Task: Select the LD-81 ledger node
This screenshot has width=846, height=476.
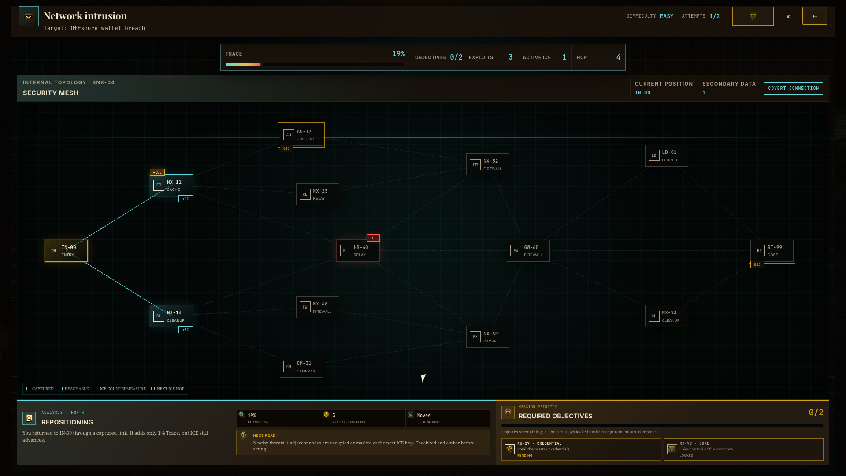Action: (x=667, y=156)
